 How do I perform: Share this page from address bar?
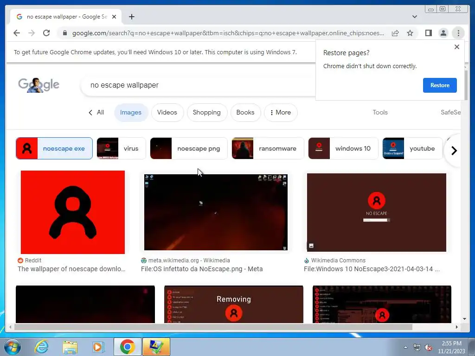pos(395,33)
